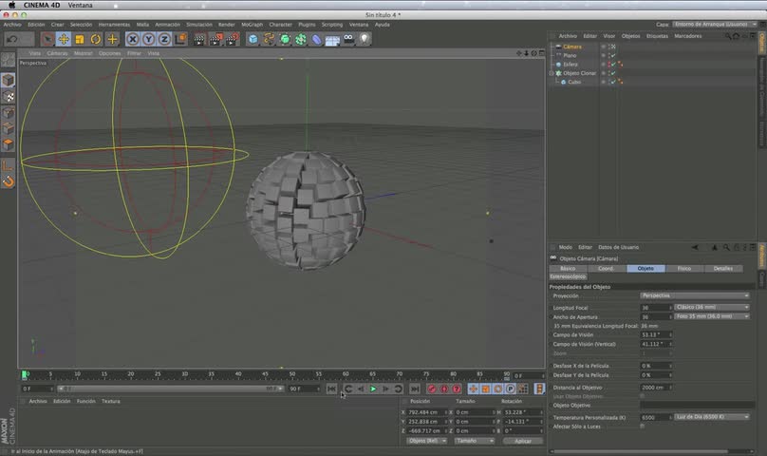Select the Live Selection arrow tool

[47, 39]
